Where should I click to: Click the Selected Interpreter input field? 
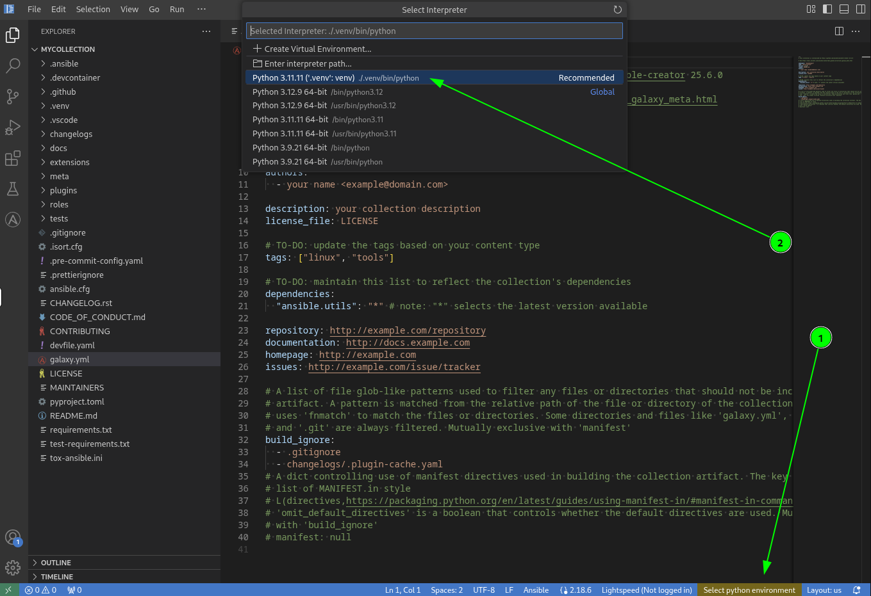[x=435, y=31]
